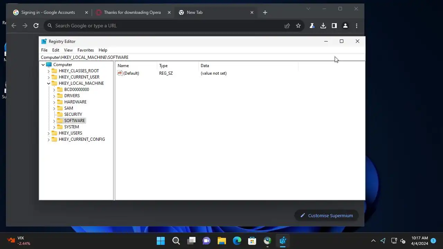
Task: Select the HKEY_USERS label
Action: point(70,133)
